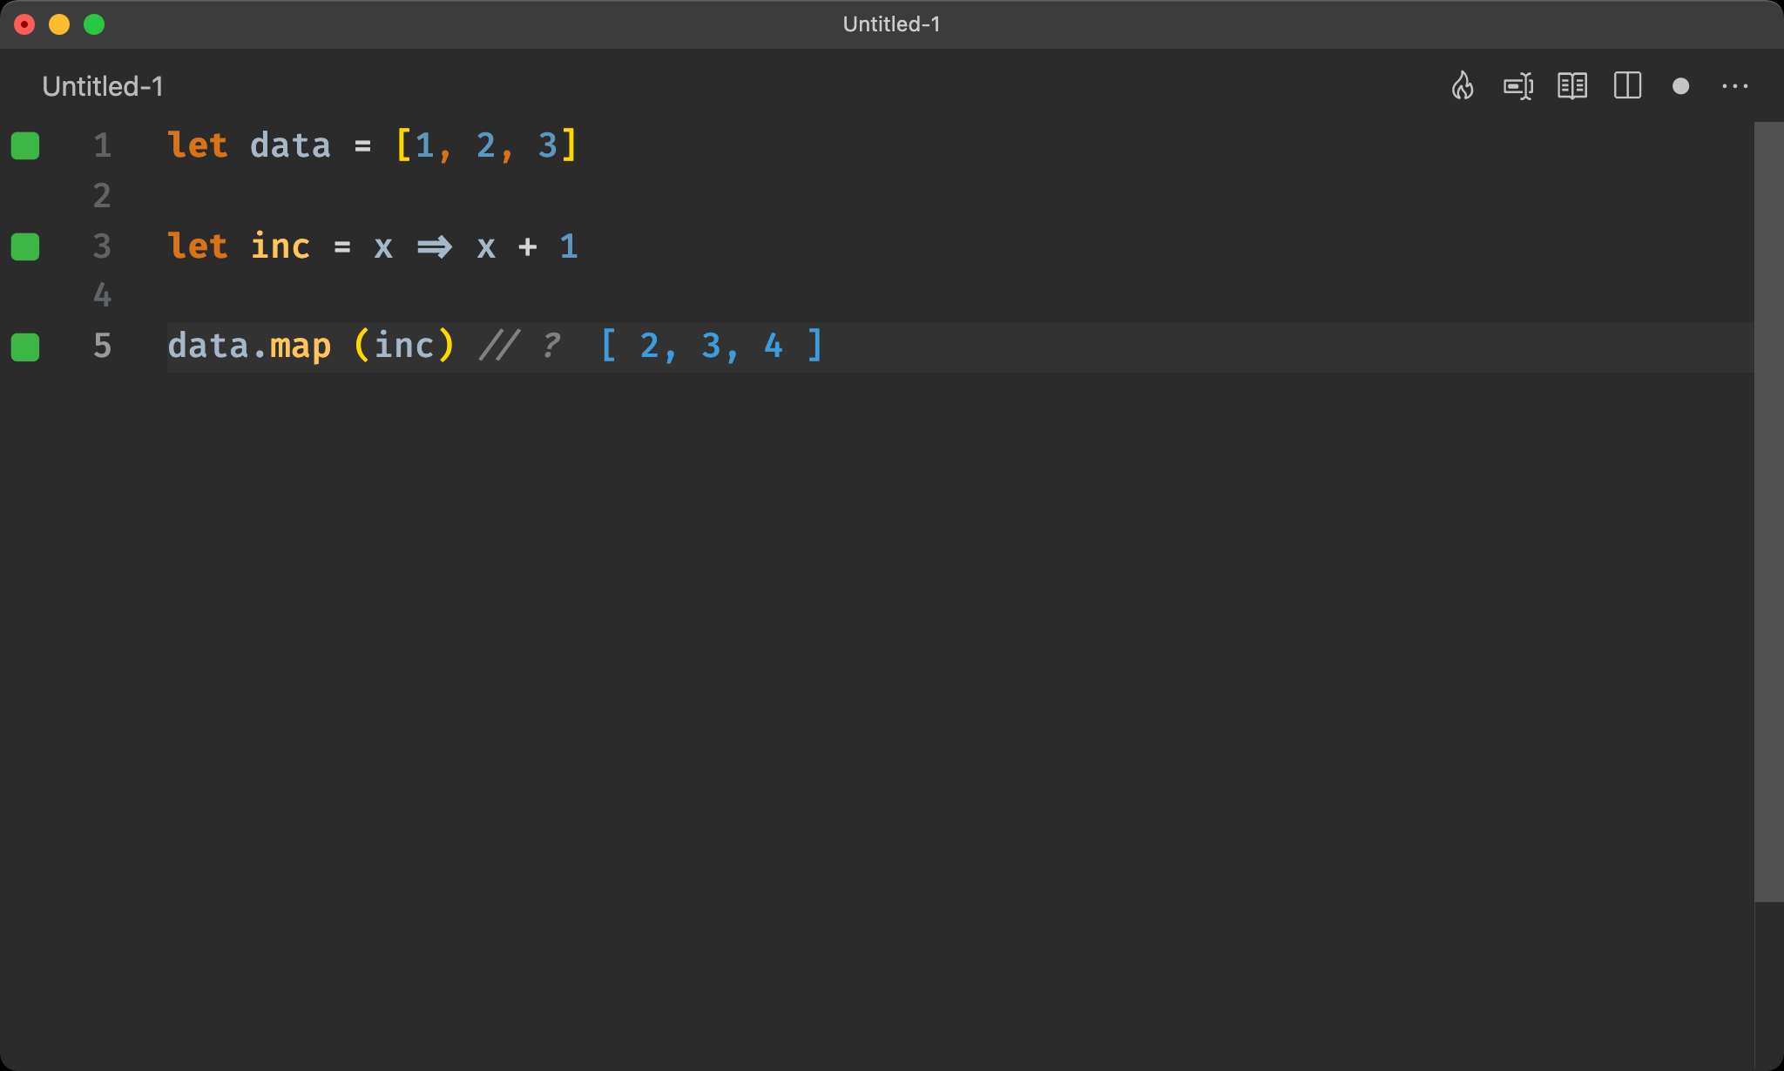This screenshot has width=1784, height=1071.
Task: Click the green coverage marker on line 3
Action: click(x=25, y=246)
